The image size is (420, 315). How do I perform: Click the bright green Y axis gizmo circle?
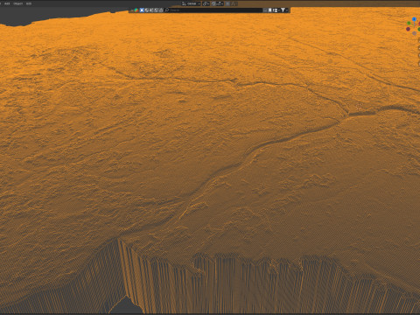pos(409,23)
